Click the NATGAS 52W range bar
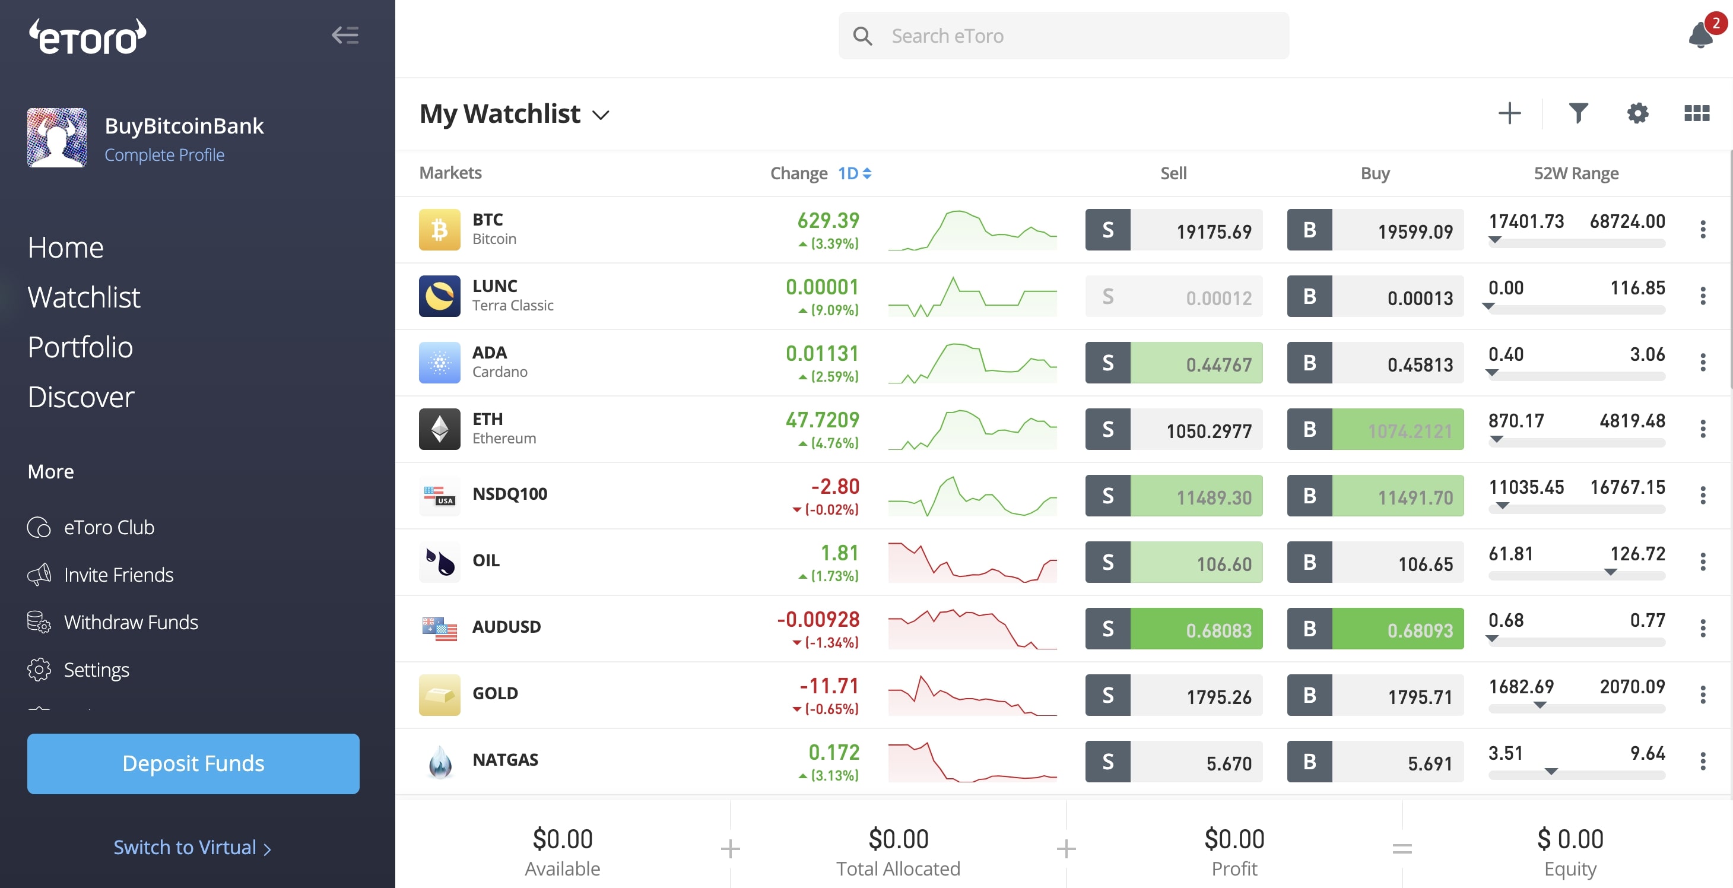Viewport: 1733px width, 888px height. 1576,775
